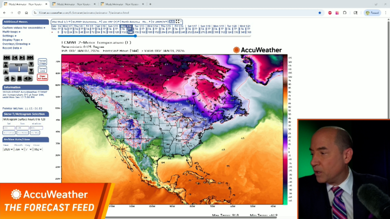390x219 pixels.
Task: Click the fullscreen expand icon beside Add
Action: (178, 21)
